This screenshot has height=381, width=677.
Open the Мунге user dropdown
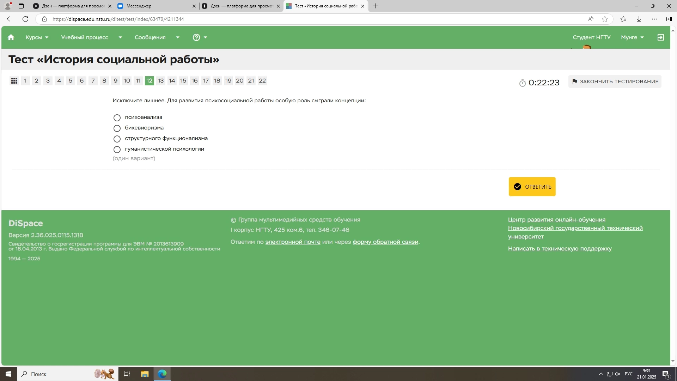(632, 37)
